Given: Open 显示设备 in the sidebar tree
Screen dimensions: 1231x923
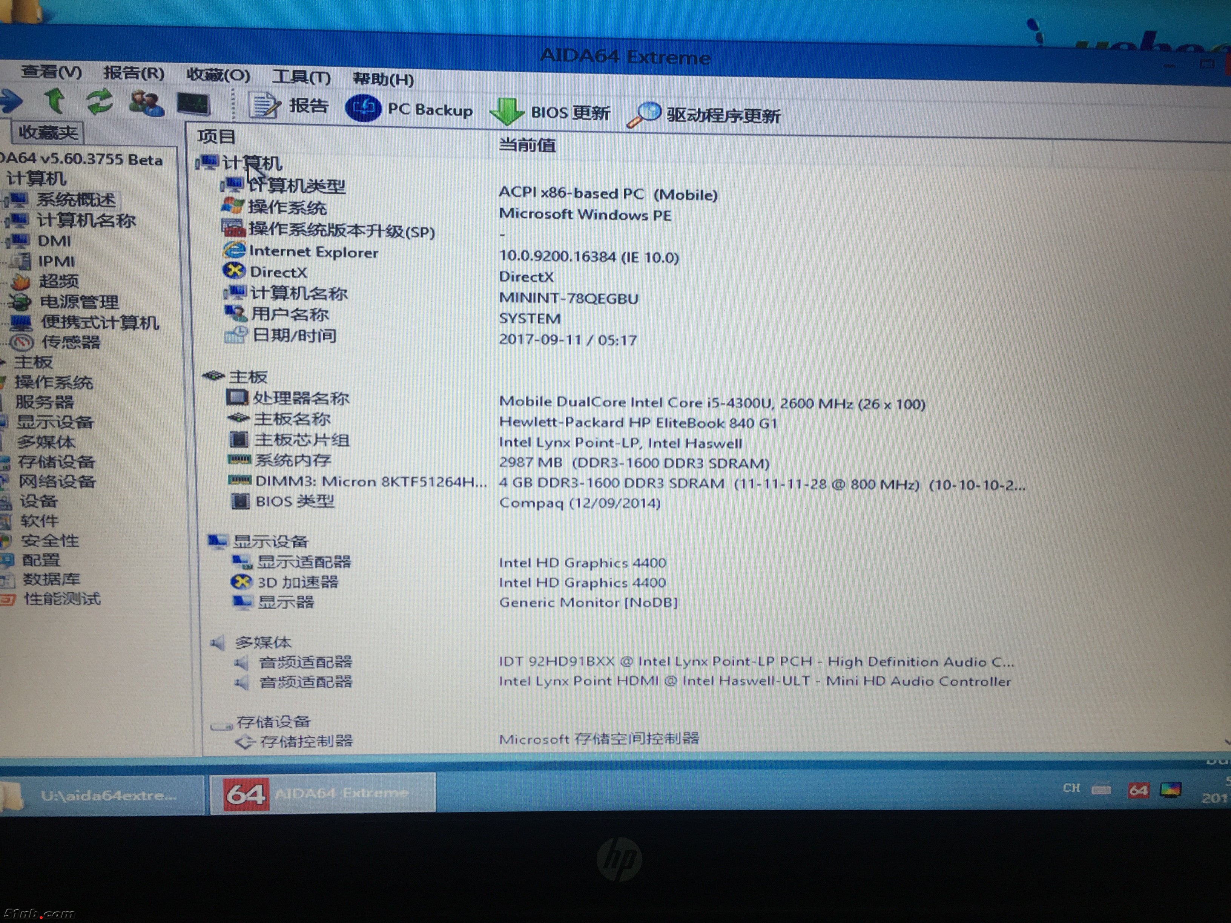Looking at the screenshot, I should pos(55,422).
